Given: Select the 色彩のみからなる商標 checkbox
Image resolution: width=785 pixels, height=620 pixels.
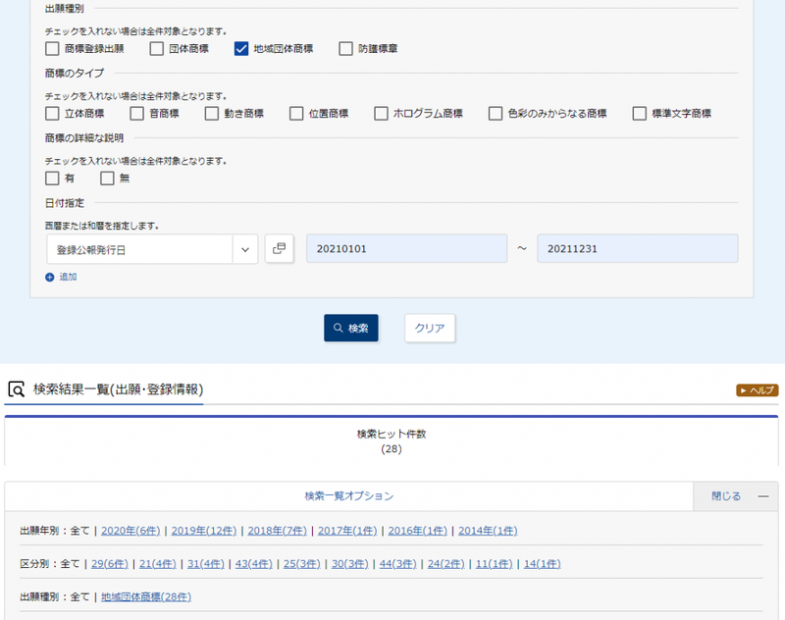Looking at the screenshot, I should click(496, 114).
